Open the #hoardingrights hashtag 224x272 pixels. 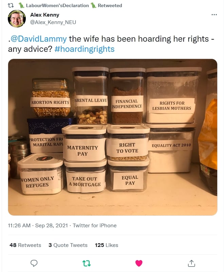coord(85,49)
